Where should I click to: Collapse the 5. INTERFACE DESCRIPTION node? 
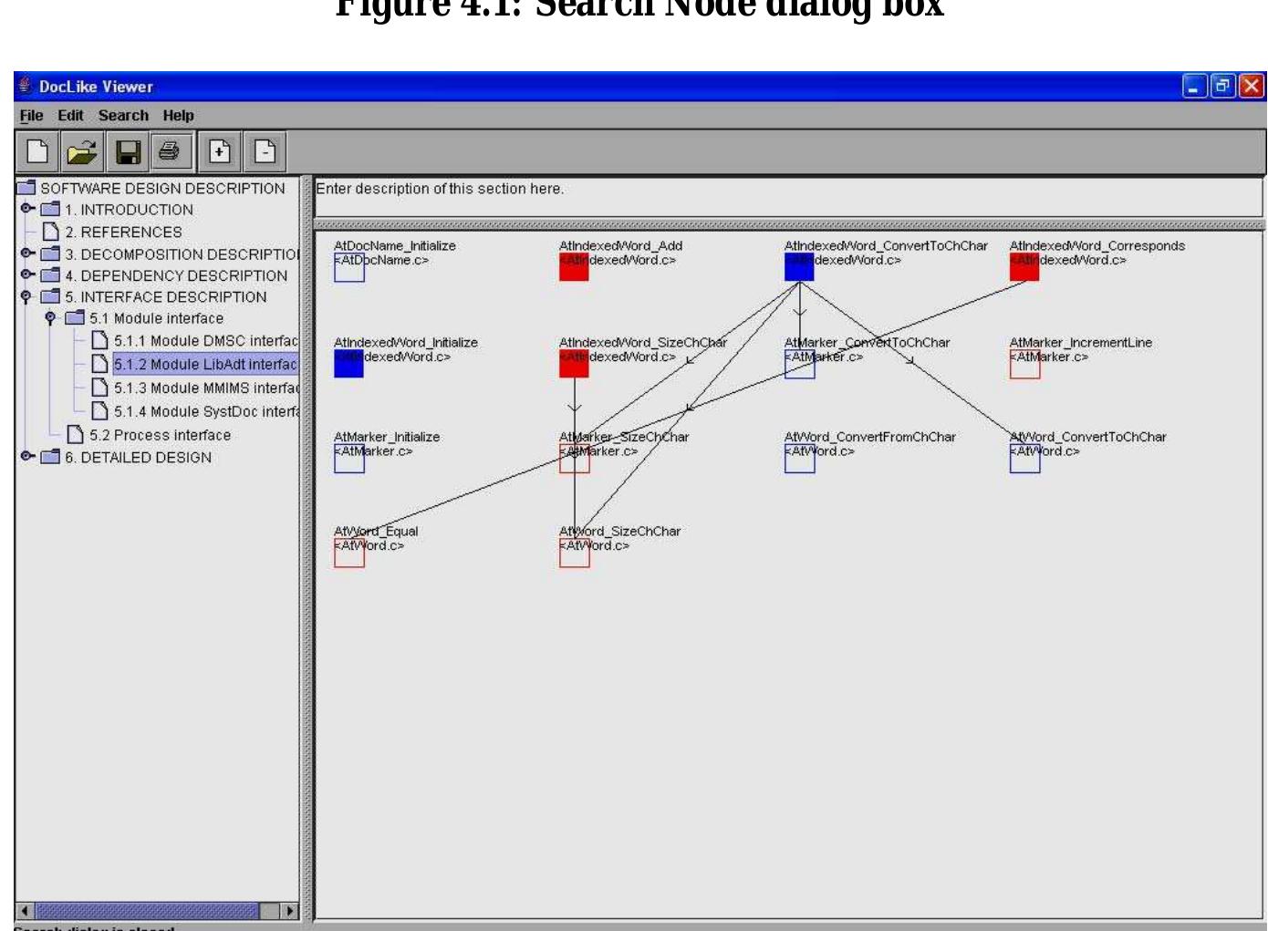pyautogui.click(x=26, y=296)
